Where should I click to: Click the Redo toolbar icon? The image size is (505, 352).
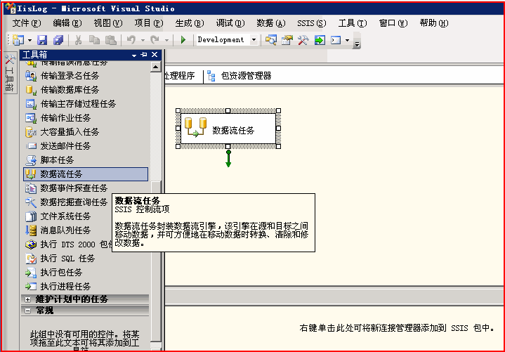[x=155, y=40]
